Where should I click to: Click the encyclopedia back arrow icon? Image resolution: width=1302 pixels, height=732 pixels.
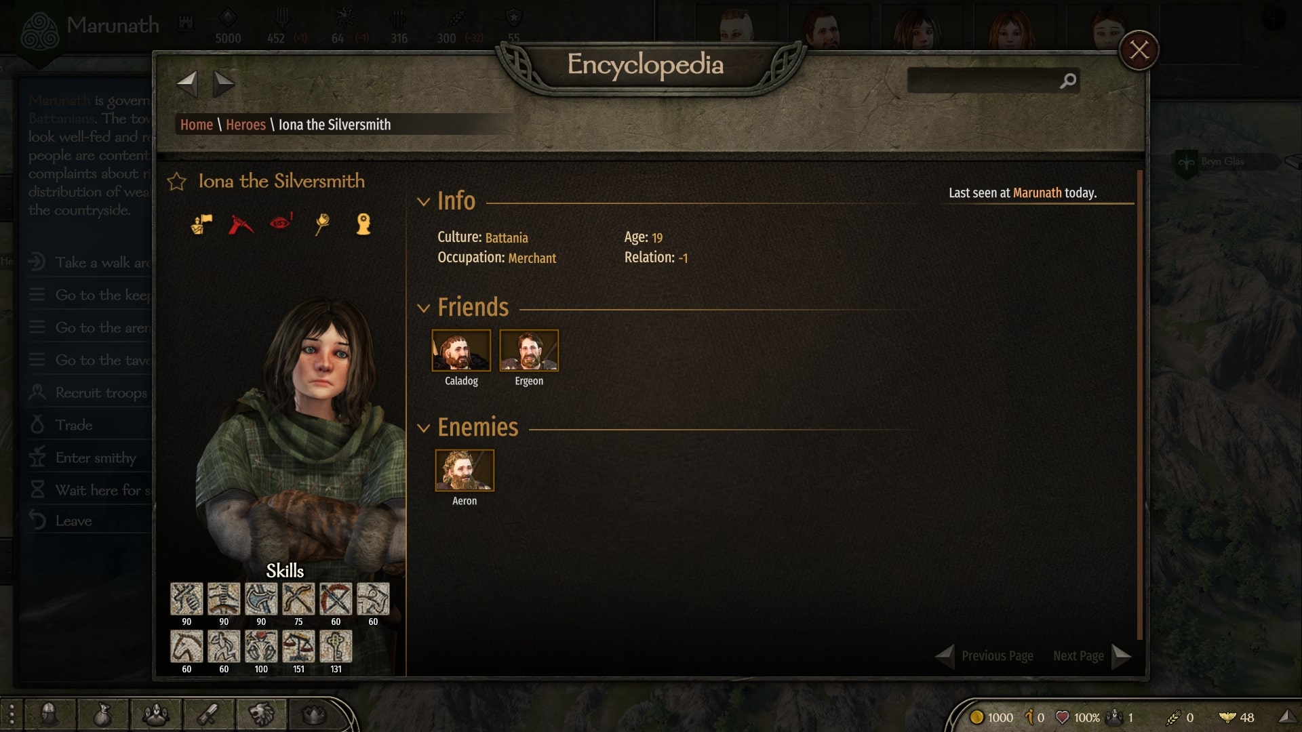pos(187,84)
